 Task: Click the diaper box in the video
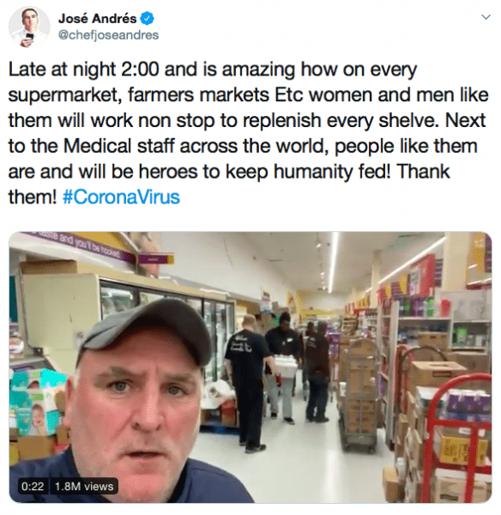(x=37, y=402)
